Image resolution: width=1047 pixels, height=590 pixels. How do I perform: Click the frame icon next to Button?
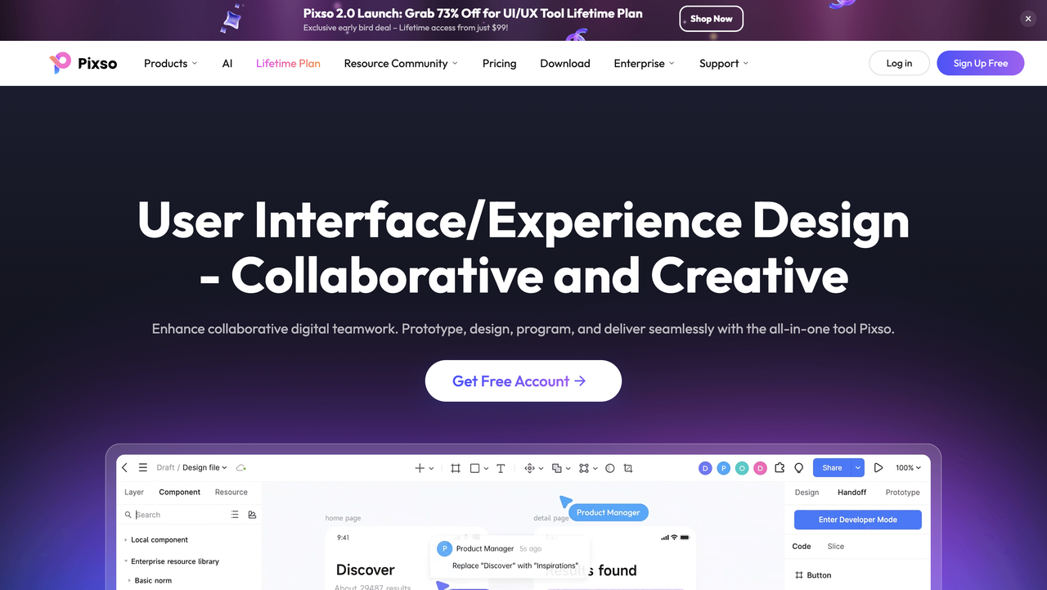[799, 575]
